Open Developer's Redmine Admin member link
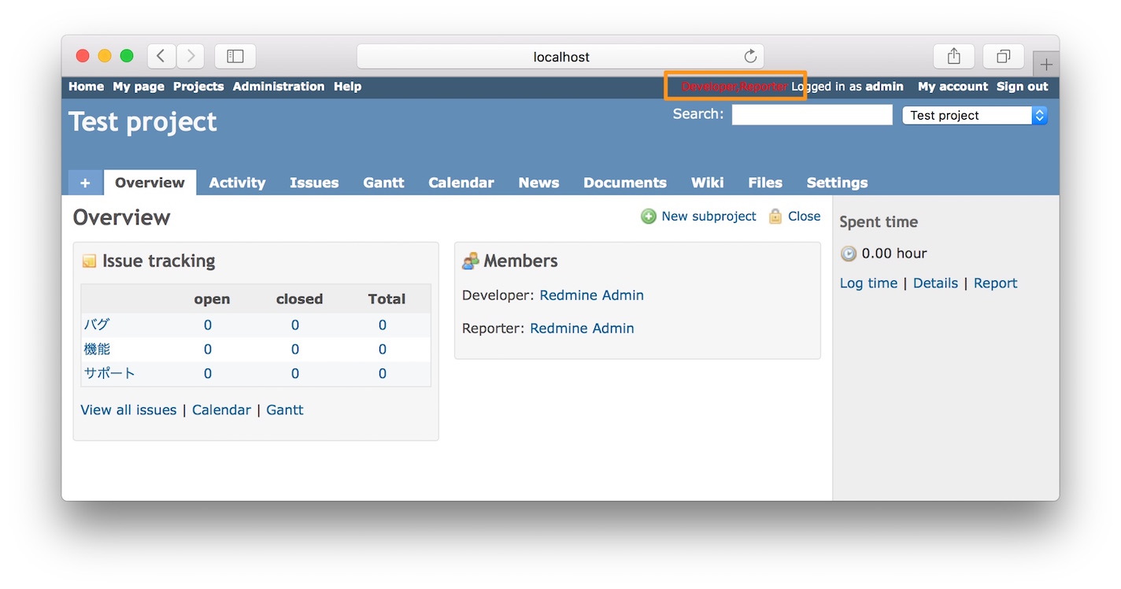Image resolution: width=1121 pixels, height=589 pixels. click(592, 295)
